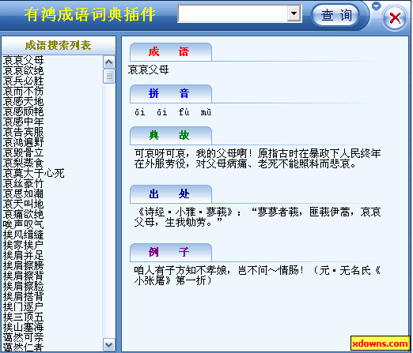Select 哀兵必胜 in the idiom list
The width and height of the screenshot is (413, 353).
[24, 81]
